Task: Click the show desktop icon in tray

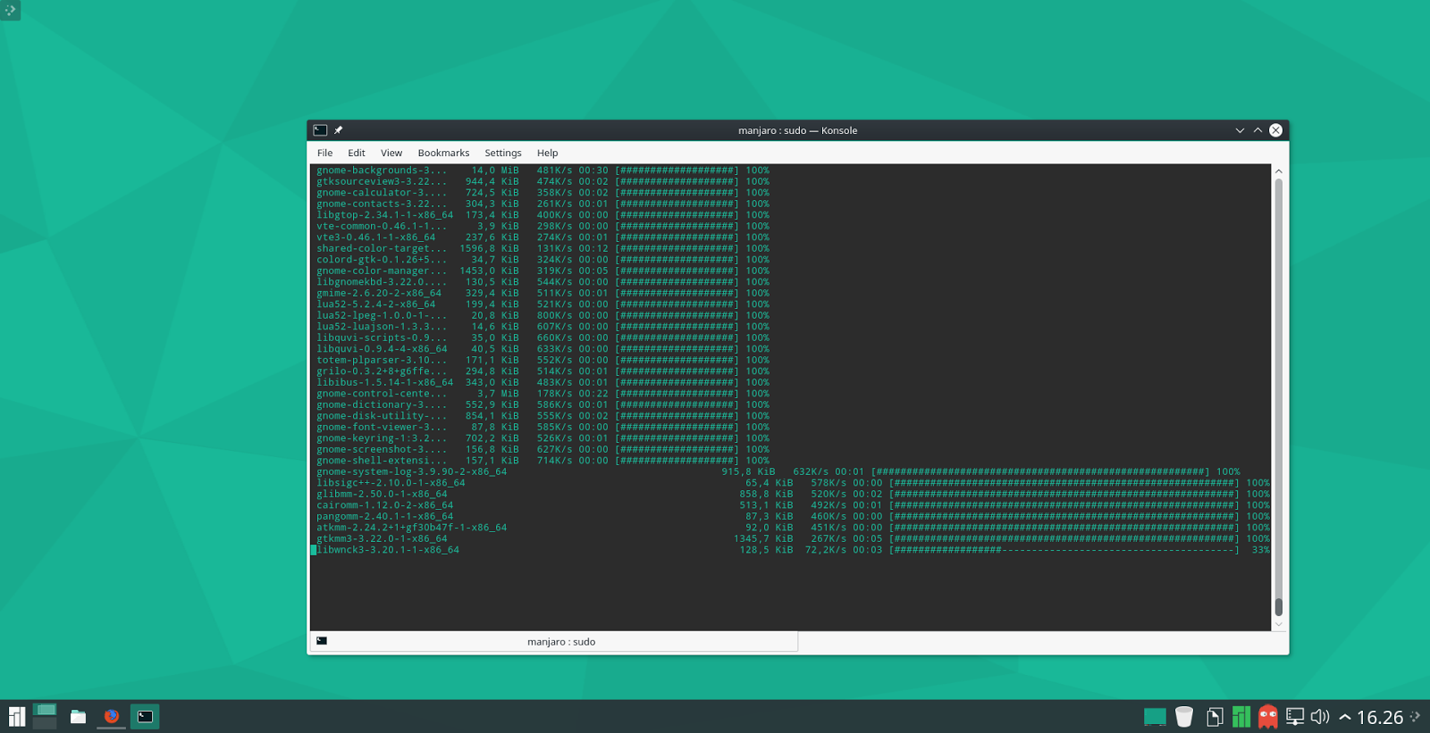Action: point(1155,716)
